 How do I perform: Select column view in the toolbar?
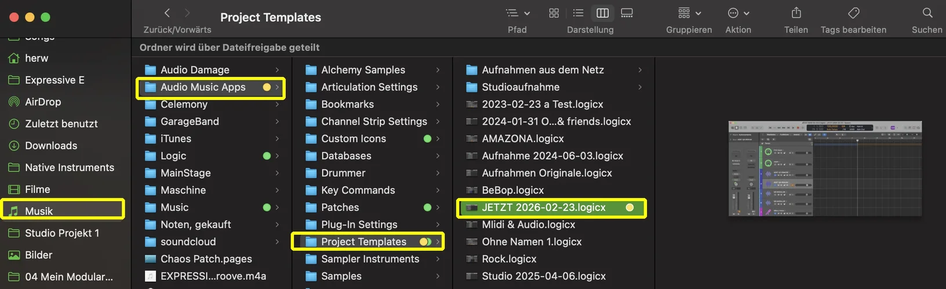602,13
